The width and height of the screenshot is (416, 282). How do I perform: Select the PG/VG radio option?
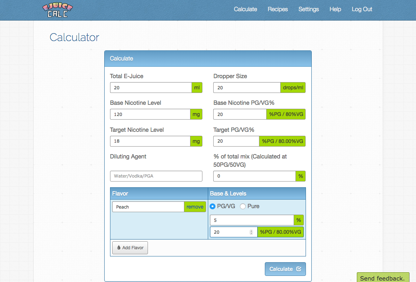click(x=213, y=206)
